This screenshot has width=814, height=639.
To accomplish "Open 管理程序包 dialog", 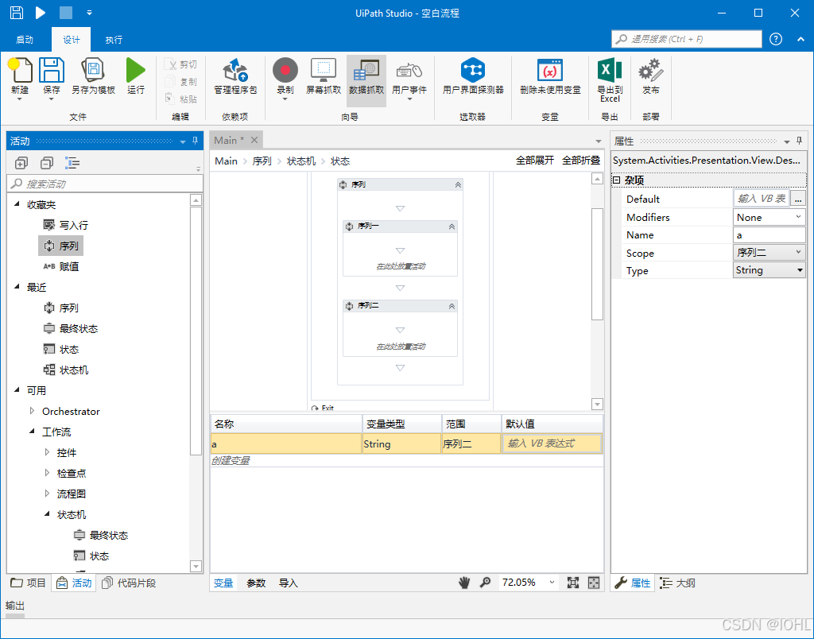I will [x=235, y=76].
